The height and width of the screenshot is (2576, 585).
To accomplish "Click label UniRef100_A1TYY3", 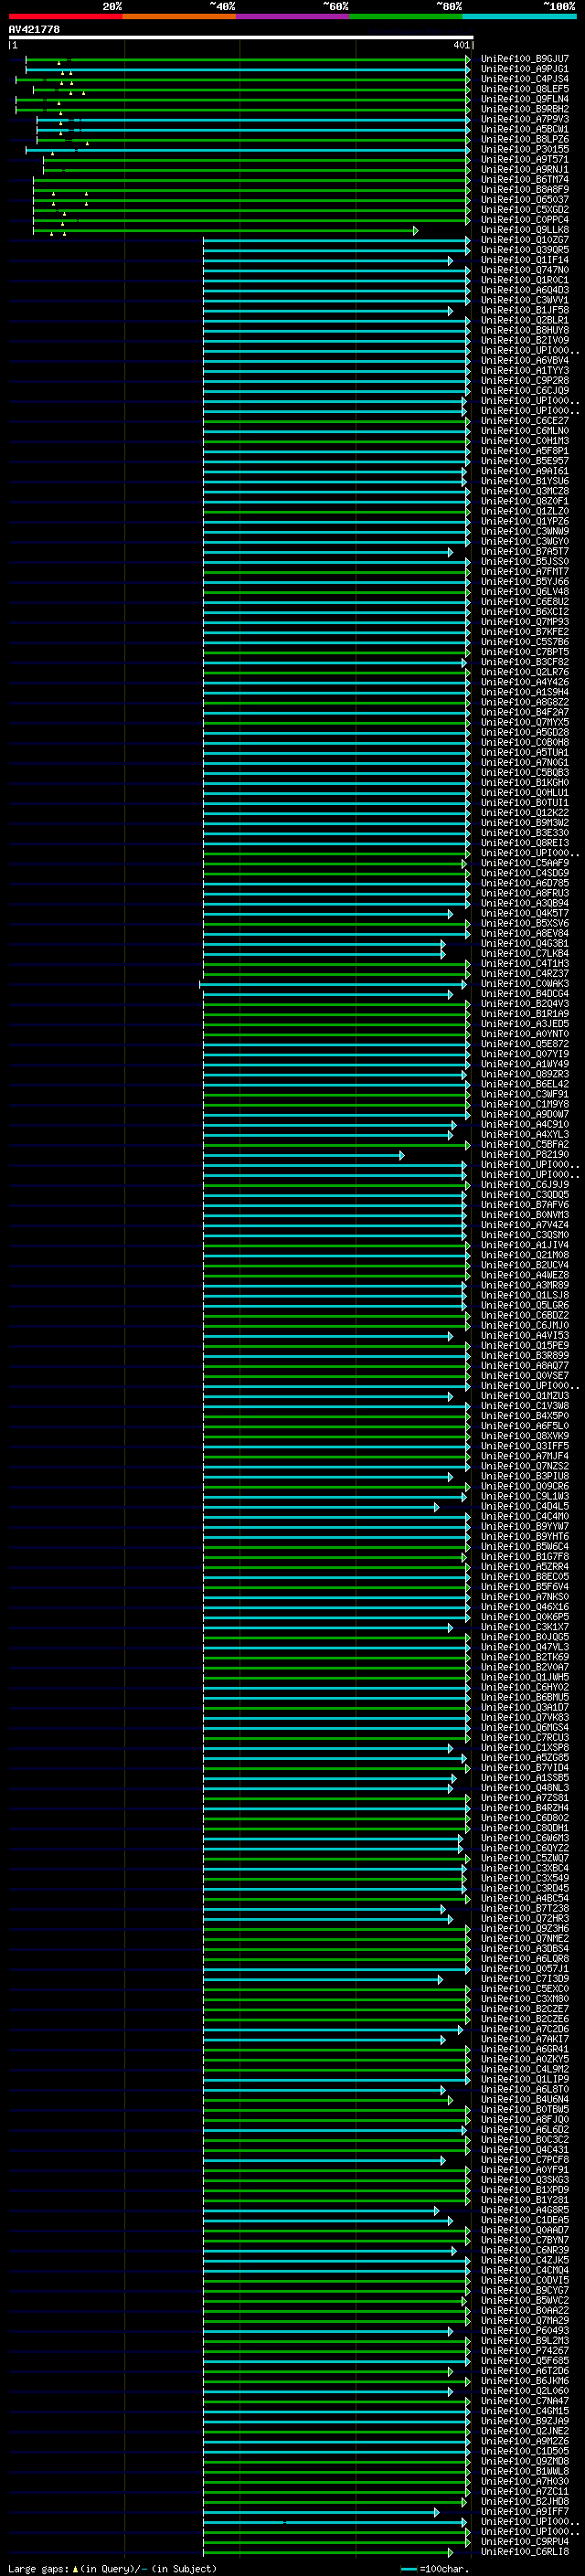I will [x=525, y=371].
